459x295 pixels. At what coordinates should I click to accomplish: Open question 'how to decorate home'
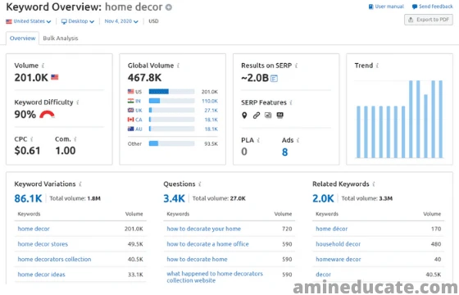pyautogui.click(x=197, y=259)
